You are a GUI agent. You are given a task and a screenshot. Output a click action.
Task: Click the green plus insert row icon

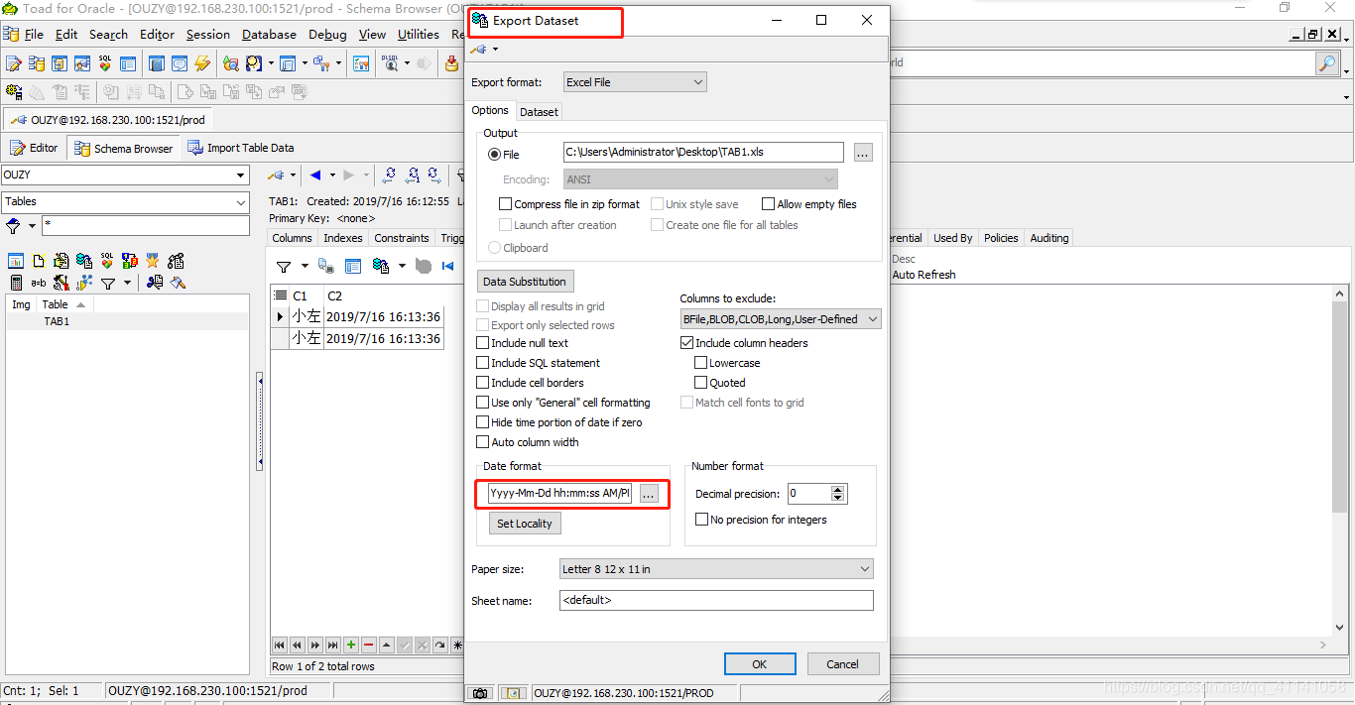pyautogui.click(x=351, y=645)
